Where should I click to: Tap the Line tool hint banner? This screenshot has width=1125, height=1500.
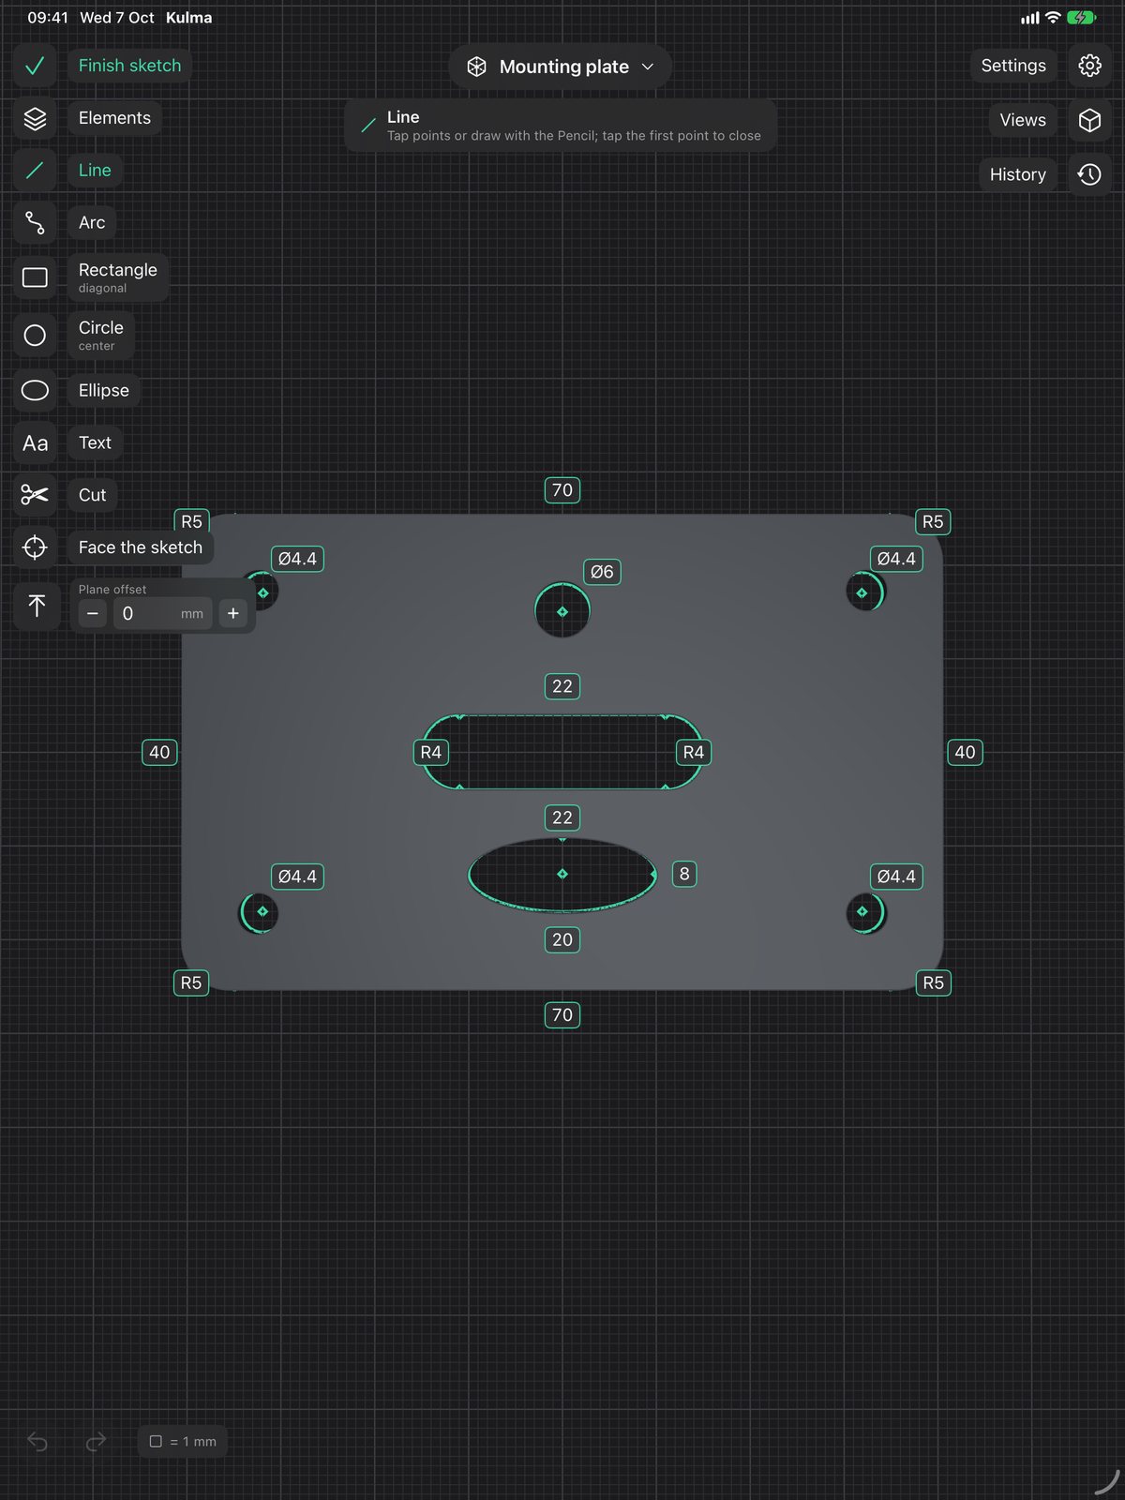pyautogui.click(x=561, y=126)
